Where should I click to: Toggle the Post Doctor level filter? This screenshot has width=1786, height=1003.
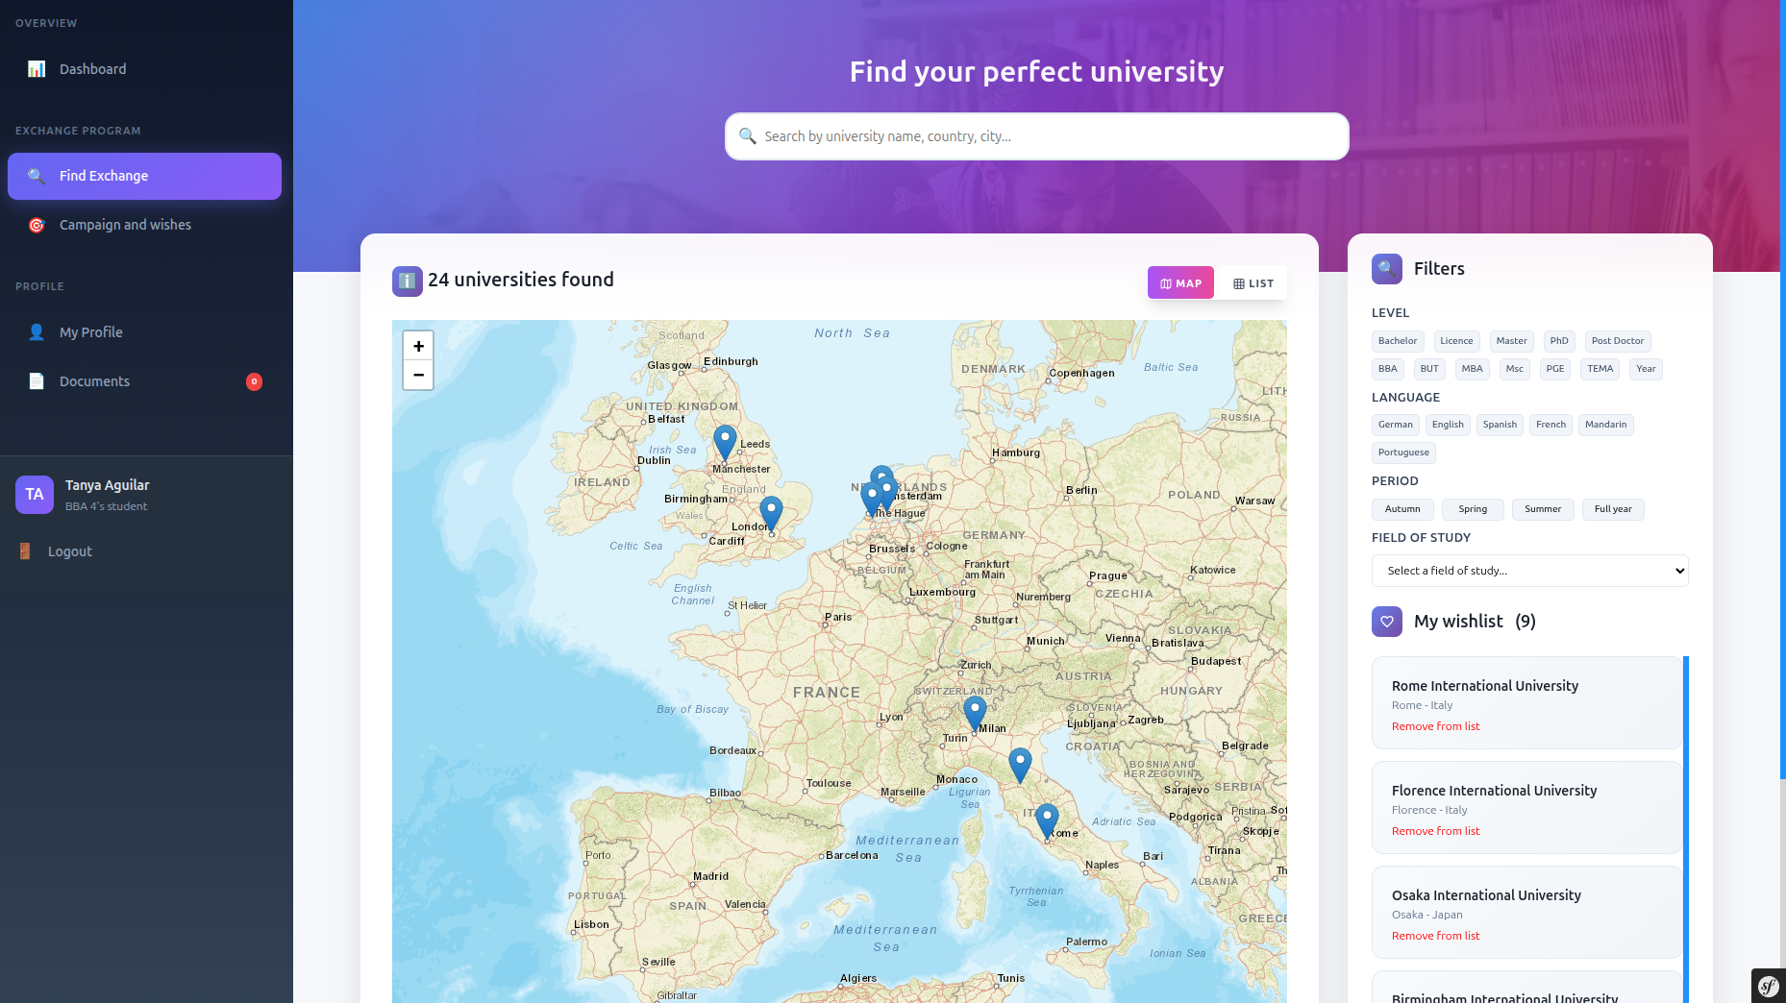pyautogui.click(x=1618, y=341)
